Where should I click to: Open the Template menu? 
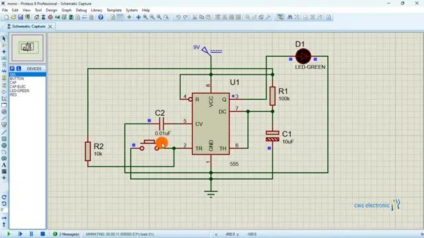pos(114,11)
